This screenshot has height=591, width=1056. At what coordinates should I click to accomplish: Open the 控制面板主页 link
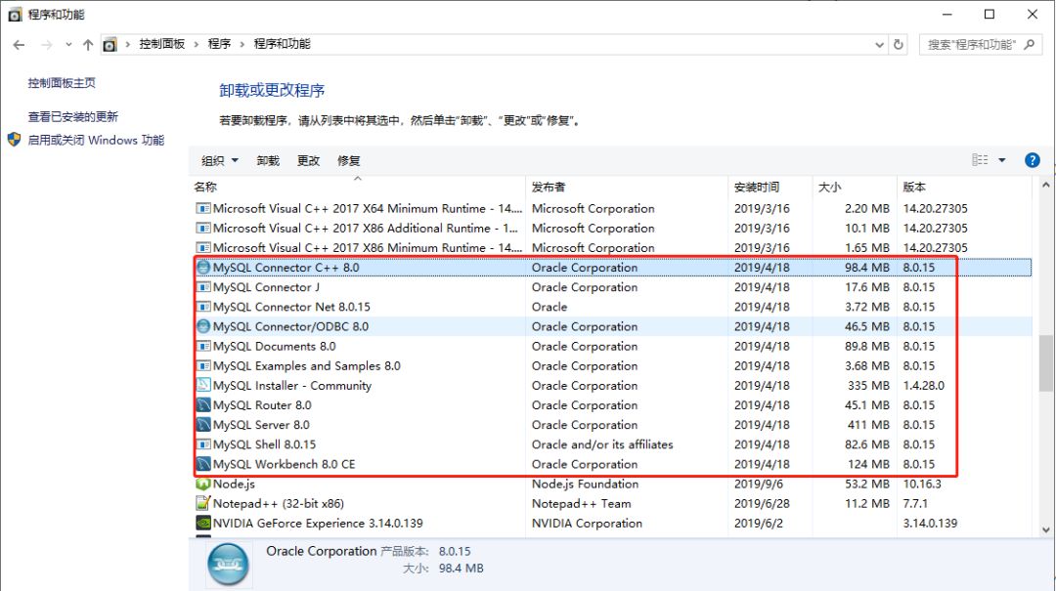[62, 83]
